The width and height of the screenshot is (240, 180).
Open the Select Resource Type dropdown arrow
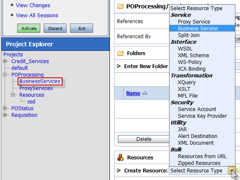(x=232, y=170)
